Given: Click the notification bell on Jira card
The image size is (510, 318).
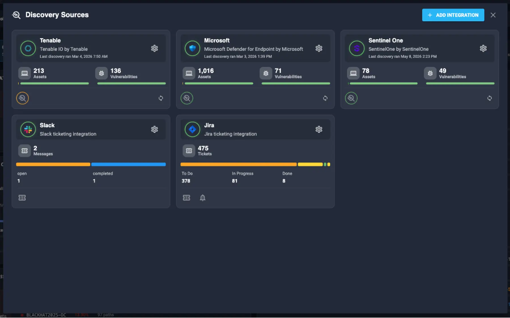Looking at the screenshot, I should click(203, 198).
